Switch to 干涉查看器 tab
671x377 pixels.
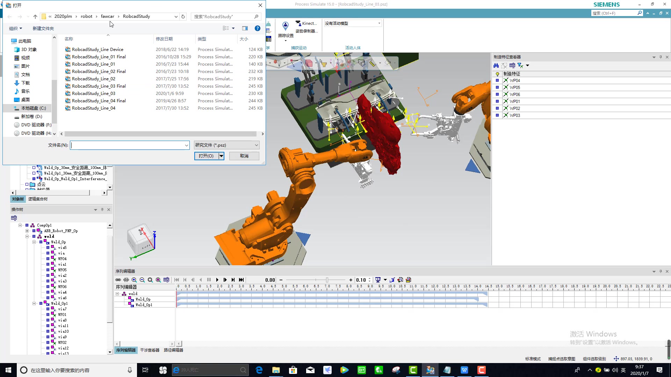pos(150,350)
